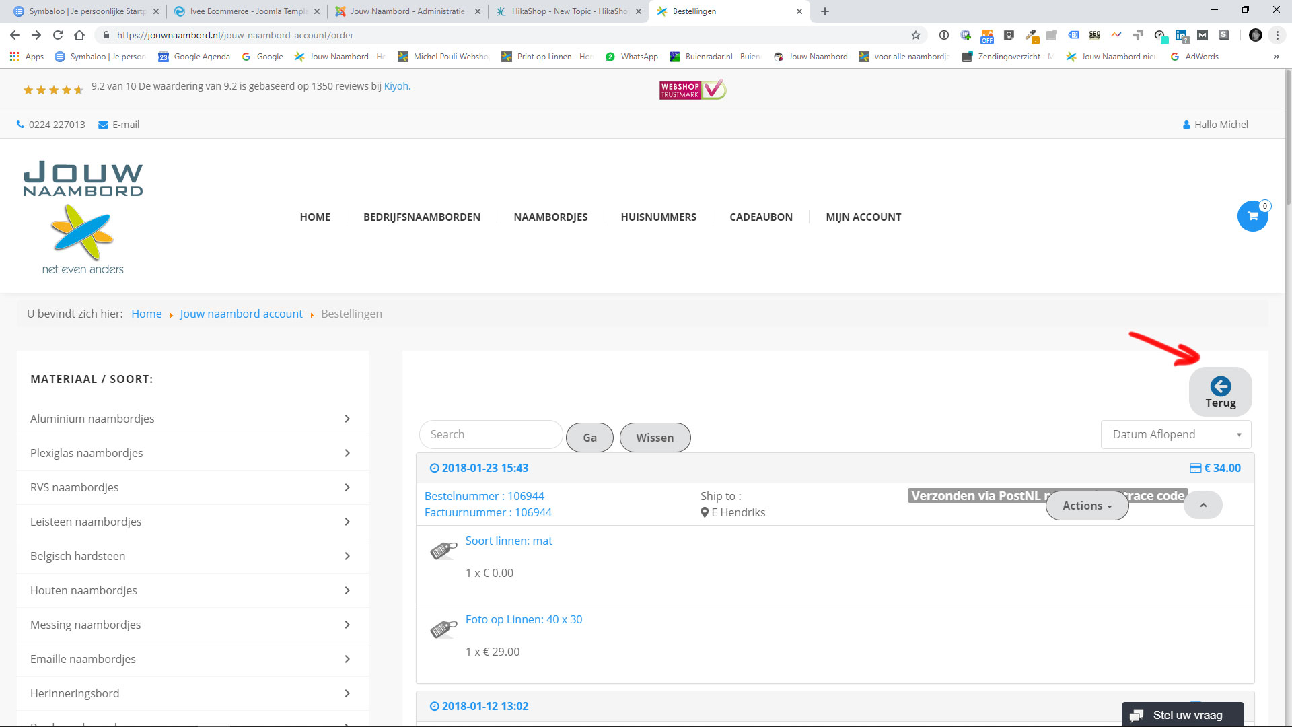Click the product tag icon beside Soort linnen

tap(443, 551)
